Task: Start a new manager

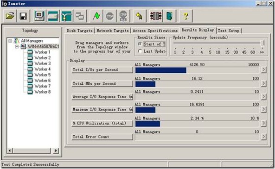Action: (x=39, y=16)
